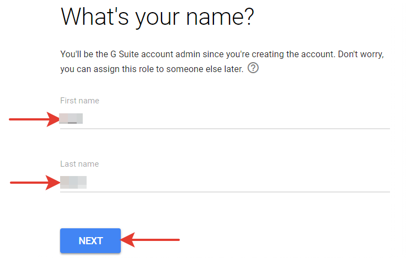Focus the Last name input field

(x=225, y=182)
